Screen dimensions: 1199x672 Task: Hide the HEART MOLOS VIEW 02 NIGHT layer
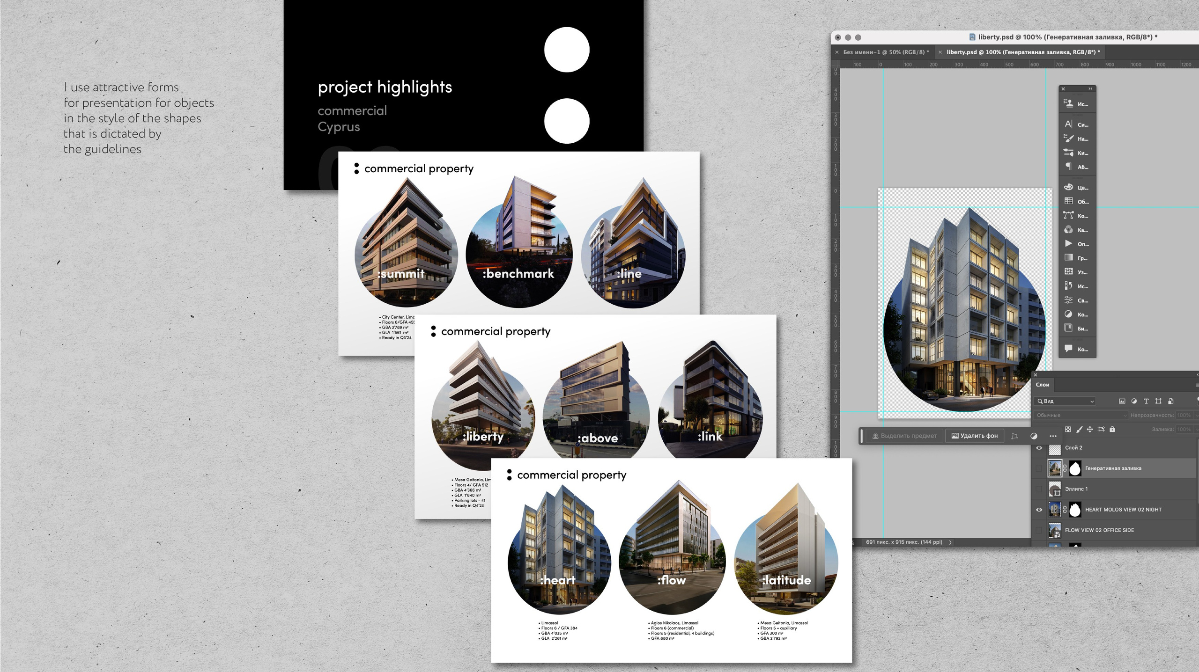1039,510
